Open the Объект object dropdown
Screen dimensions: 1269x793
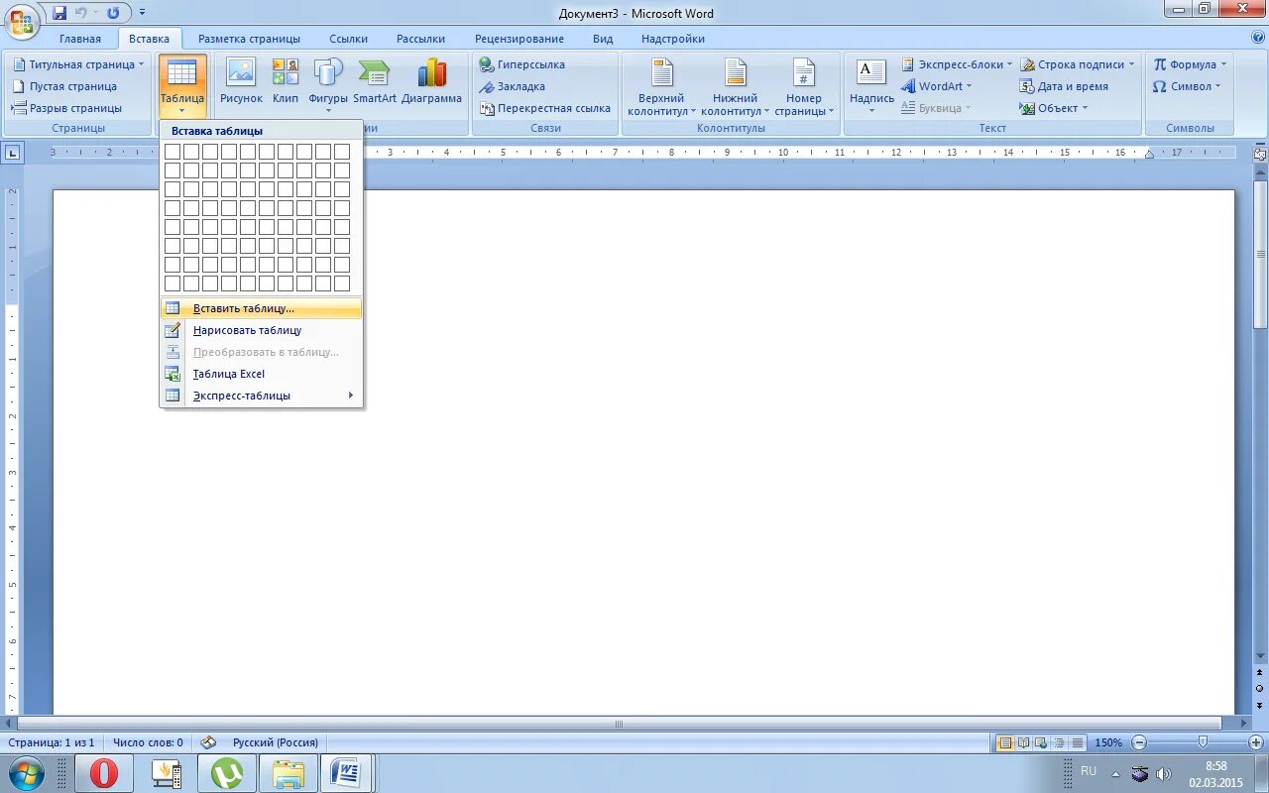1054,108
